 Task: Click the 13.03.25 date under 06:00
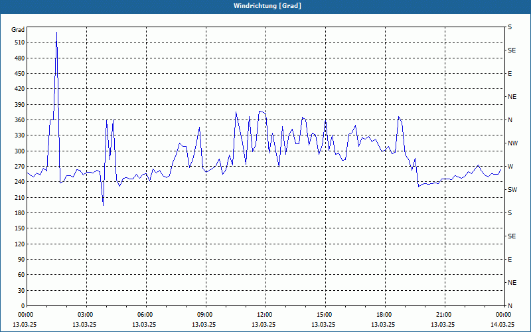pyautogui.click(x=144, y=325)
